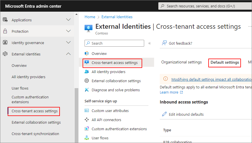Screen dimensions: 252x143
Task: Click the External Identities building icon
Action: [5, 54]
